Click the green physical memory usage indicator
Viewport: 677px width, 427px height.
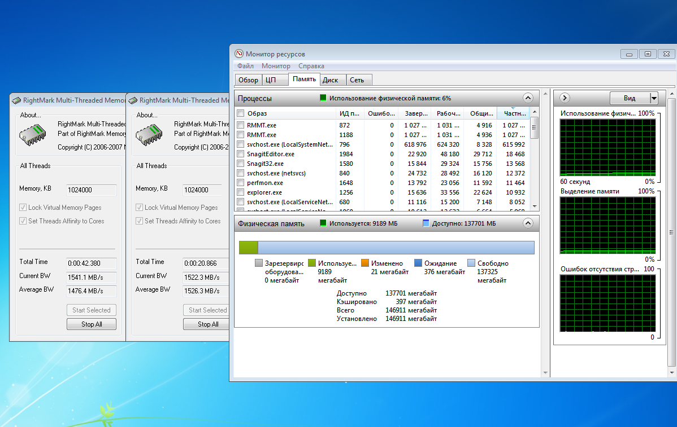click(x=323, y=98)
